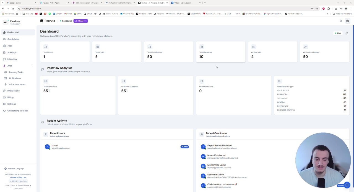Open the Interview page
This screenshot has width=354, height=192.
[18, 59]
